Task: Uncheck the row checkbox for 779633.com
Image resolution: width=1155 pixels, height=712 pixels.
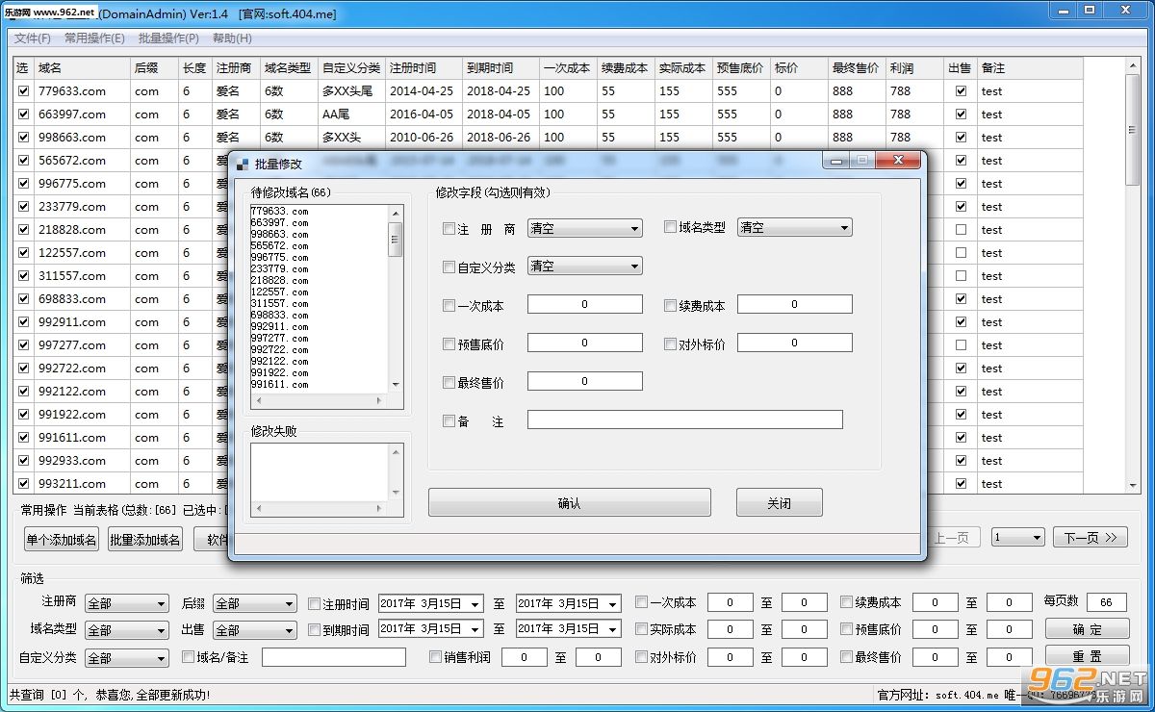Action: click(24, 91)
